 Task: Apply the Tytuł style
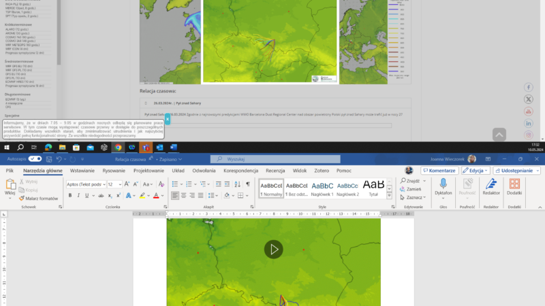pos(373,188)
